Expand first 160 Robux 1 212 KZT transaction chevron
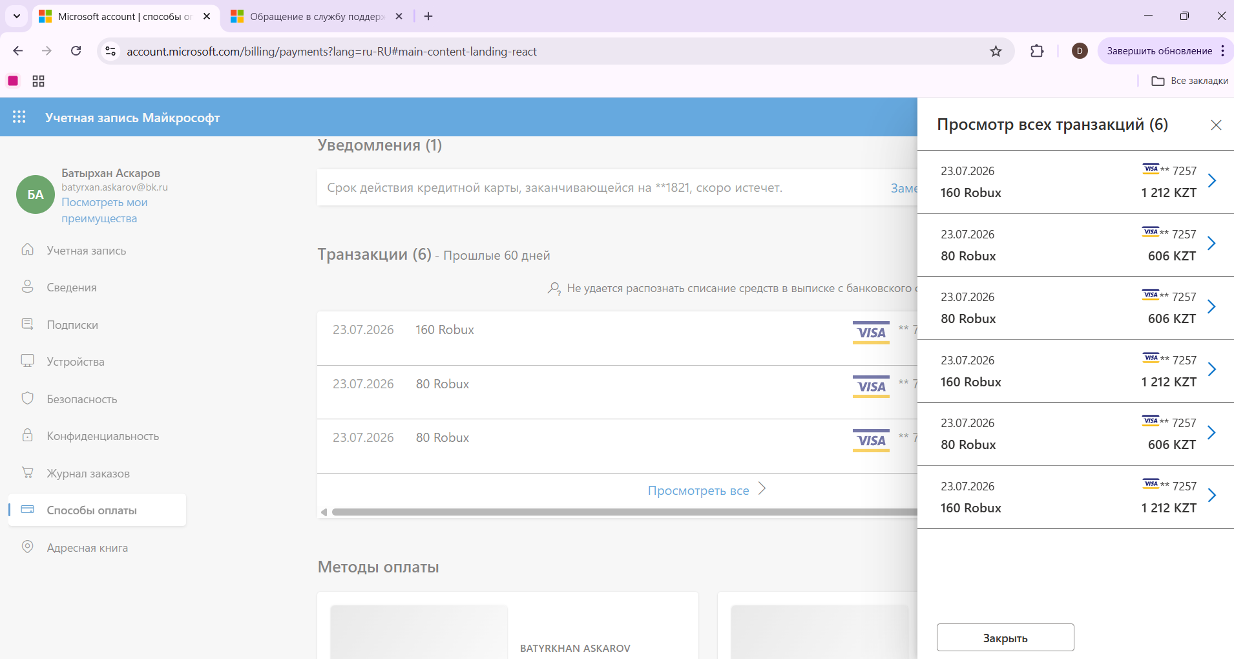1234x659 pixels. pos(1212,181)
